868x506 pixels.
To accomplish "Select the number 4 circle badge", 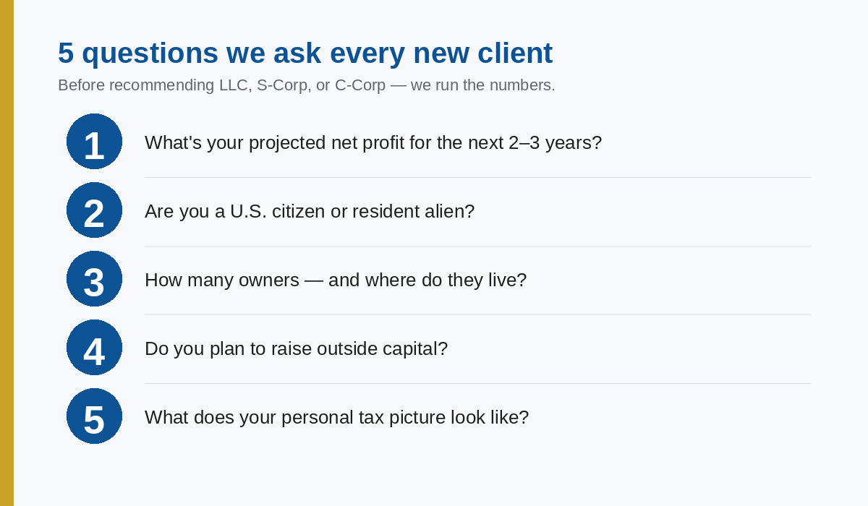I will click(x=94, y=348).
